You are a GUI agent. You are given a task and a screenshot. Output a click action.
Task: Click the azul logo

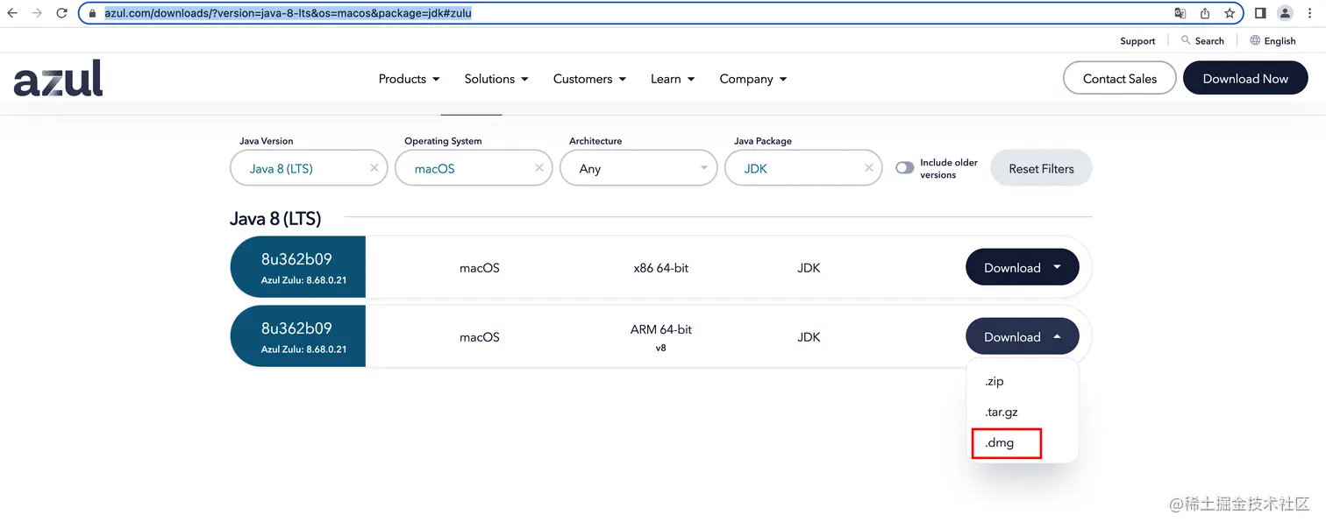[58, 78]
